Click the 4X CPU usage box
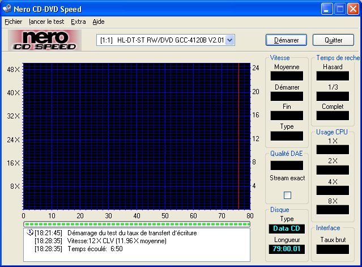 pyautogui.click(x=333, y=190)
